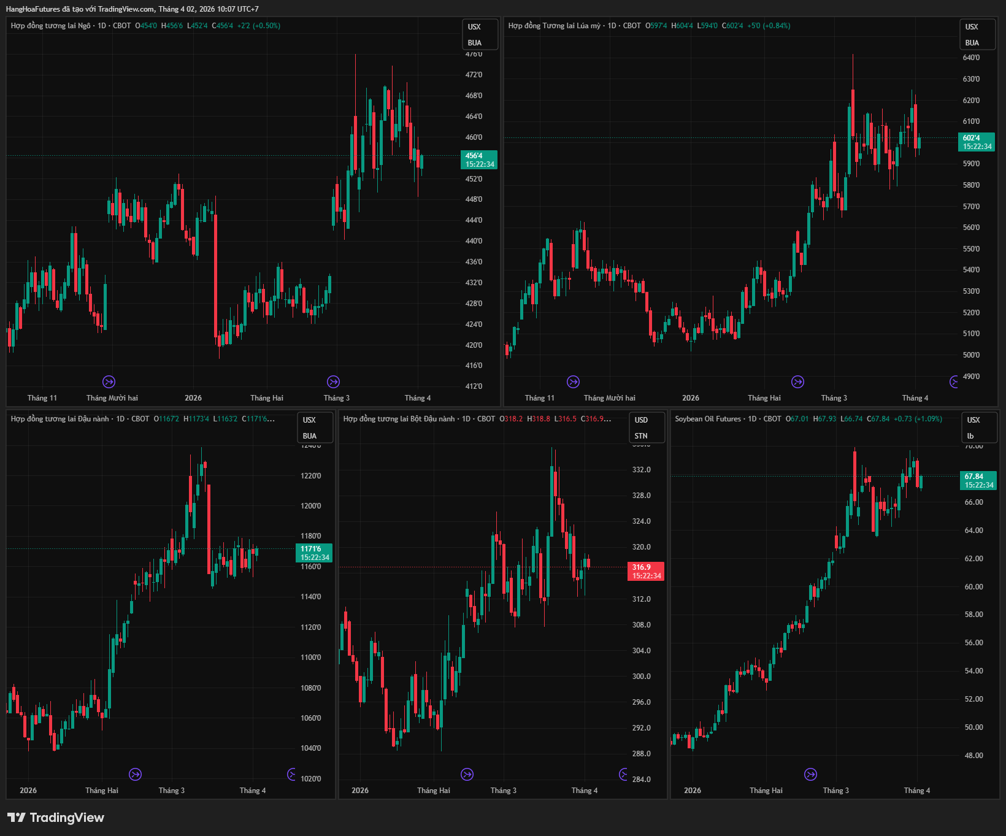This screenshot has height=836, width=1006.
Task: Click the soybean last price label 1171'6
Action: point(314,553)
